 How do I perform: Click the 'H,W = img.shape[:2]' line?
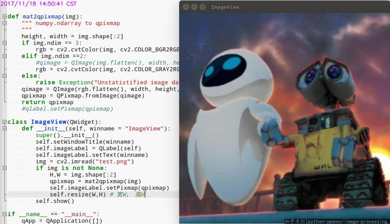click(x=83, y=175)
